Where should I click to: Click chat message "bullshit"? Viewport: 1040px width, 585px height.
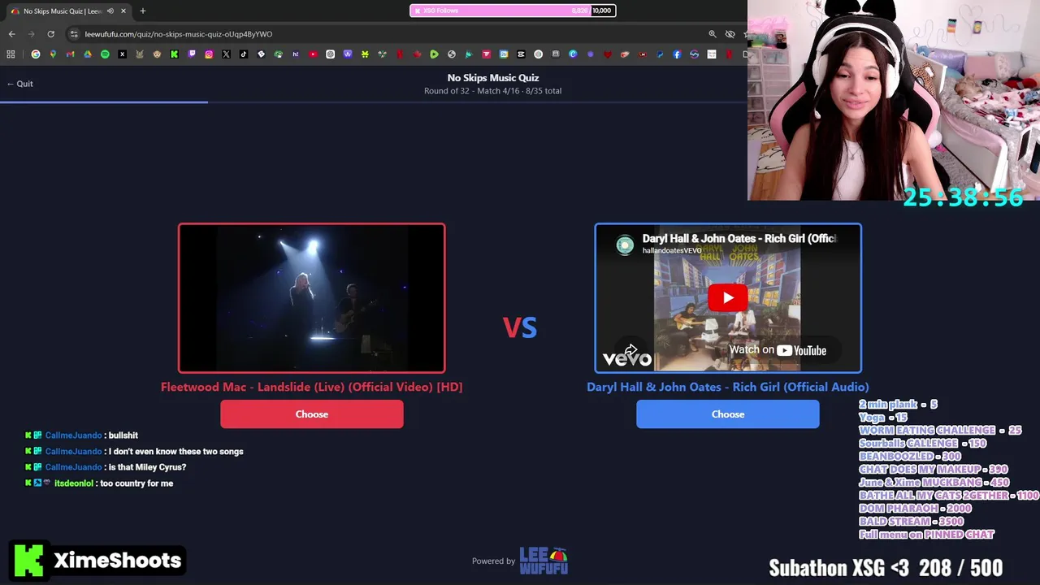(x=123, y=435)
